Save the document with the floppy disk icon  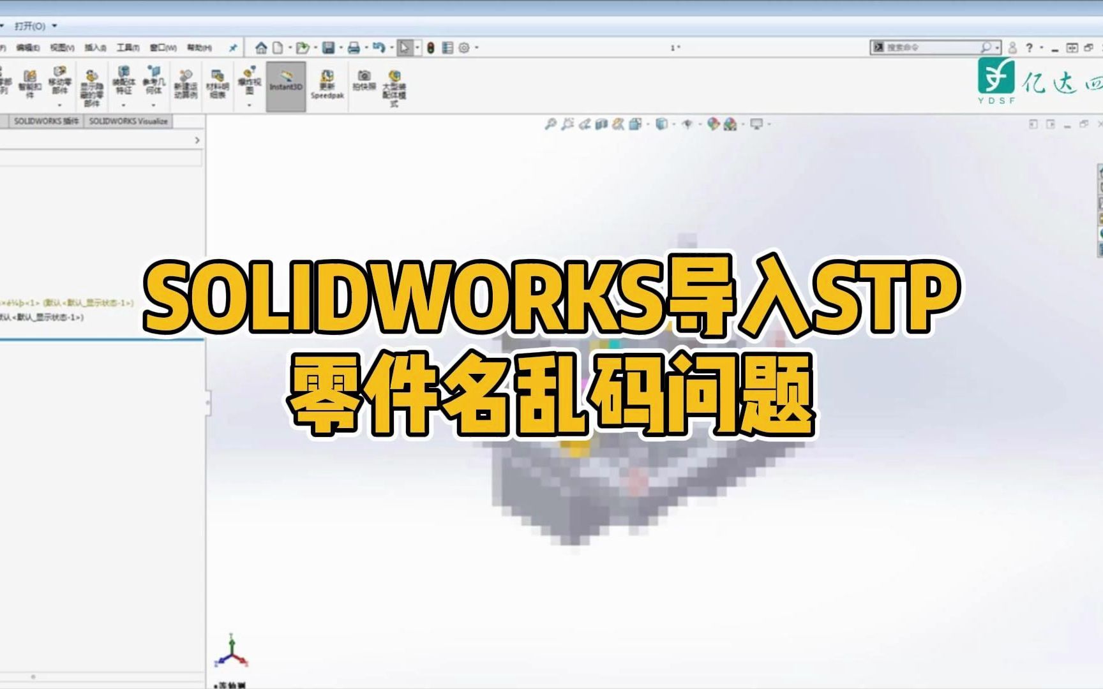pos(328,48)
